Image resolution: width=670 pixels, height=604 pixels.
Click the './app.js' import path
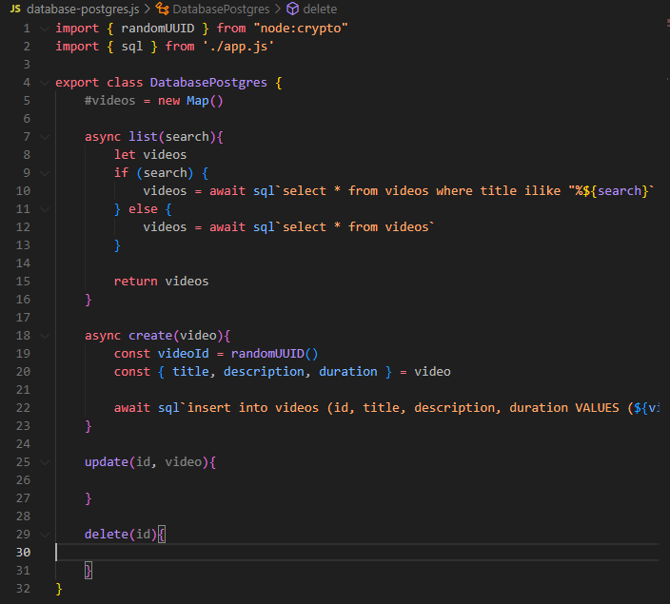[x=239, y=47]
